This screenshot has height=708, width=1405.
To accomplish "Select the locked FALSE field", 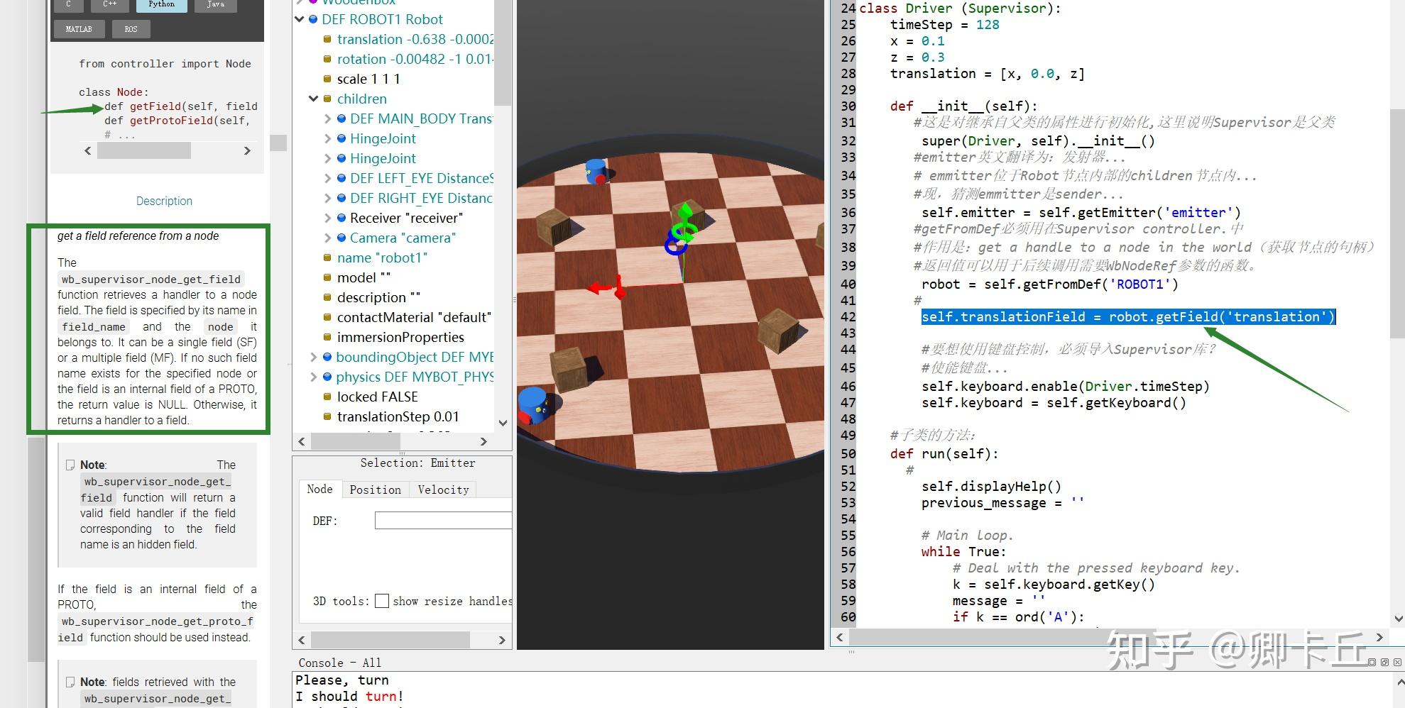I will (x=377, y=397).
